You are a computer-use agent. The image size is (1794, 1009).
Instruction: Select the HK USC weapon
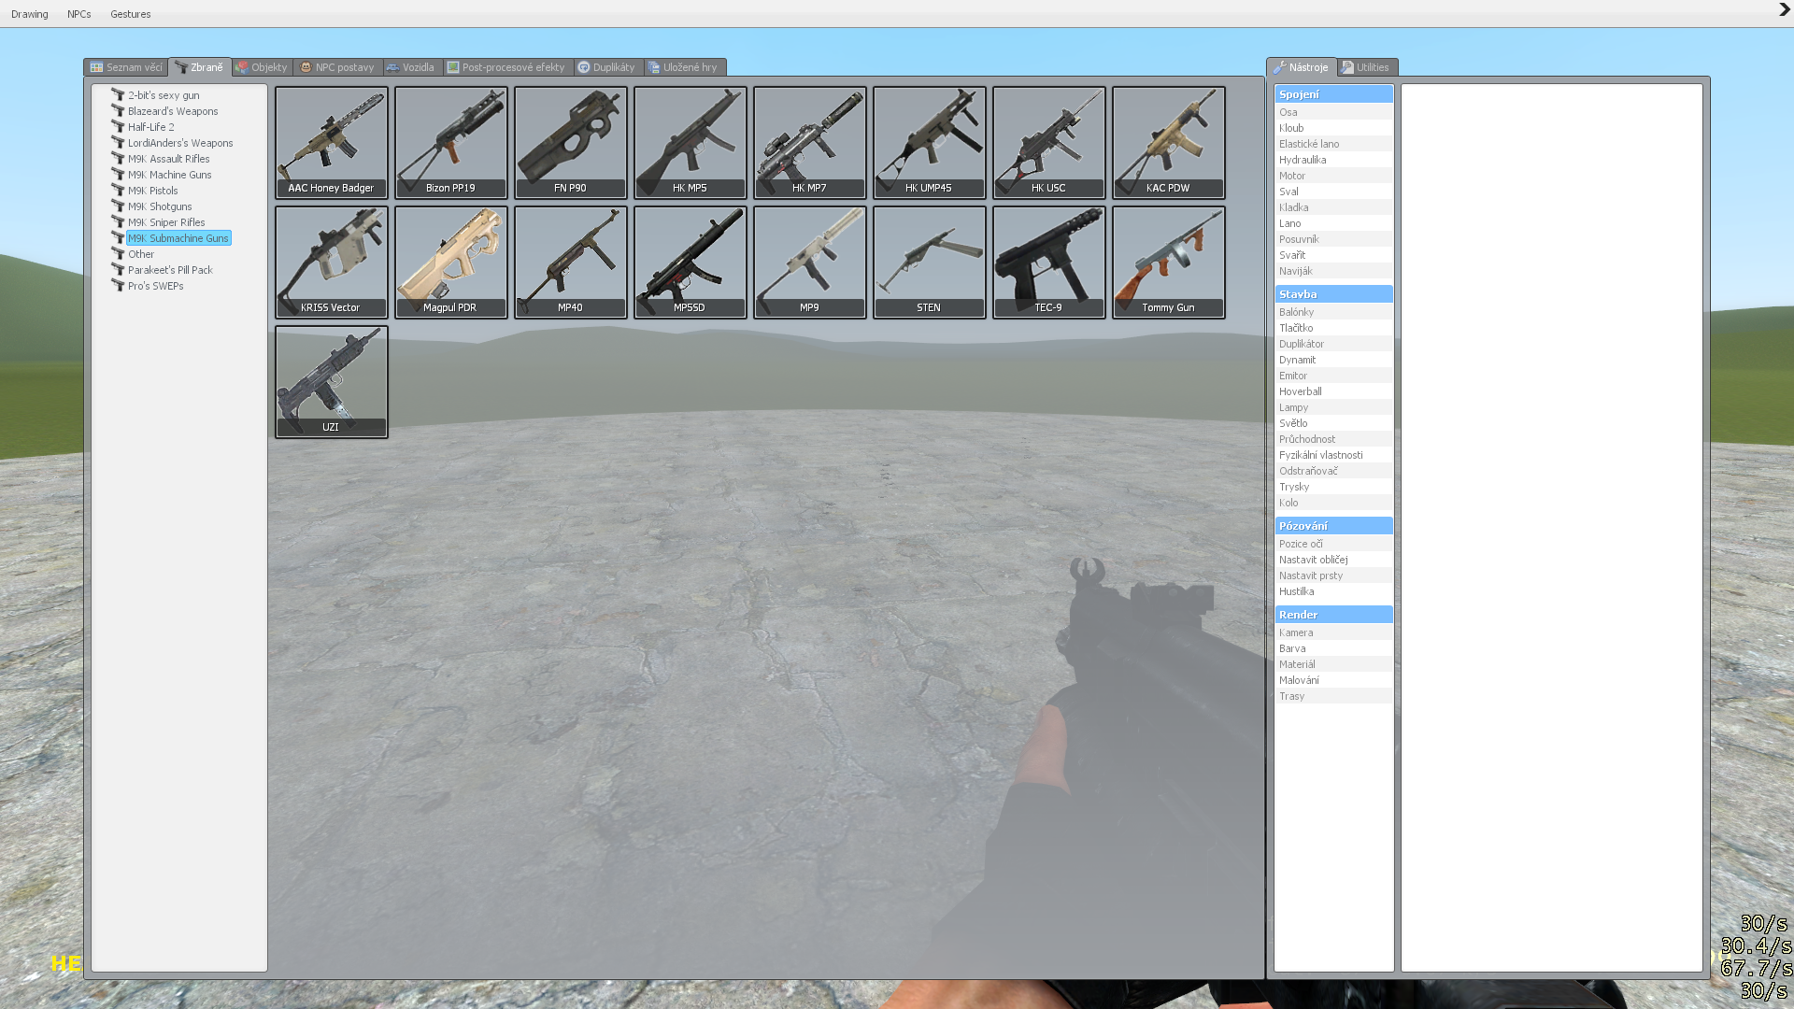(x=1049, y=142)
